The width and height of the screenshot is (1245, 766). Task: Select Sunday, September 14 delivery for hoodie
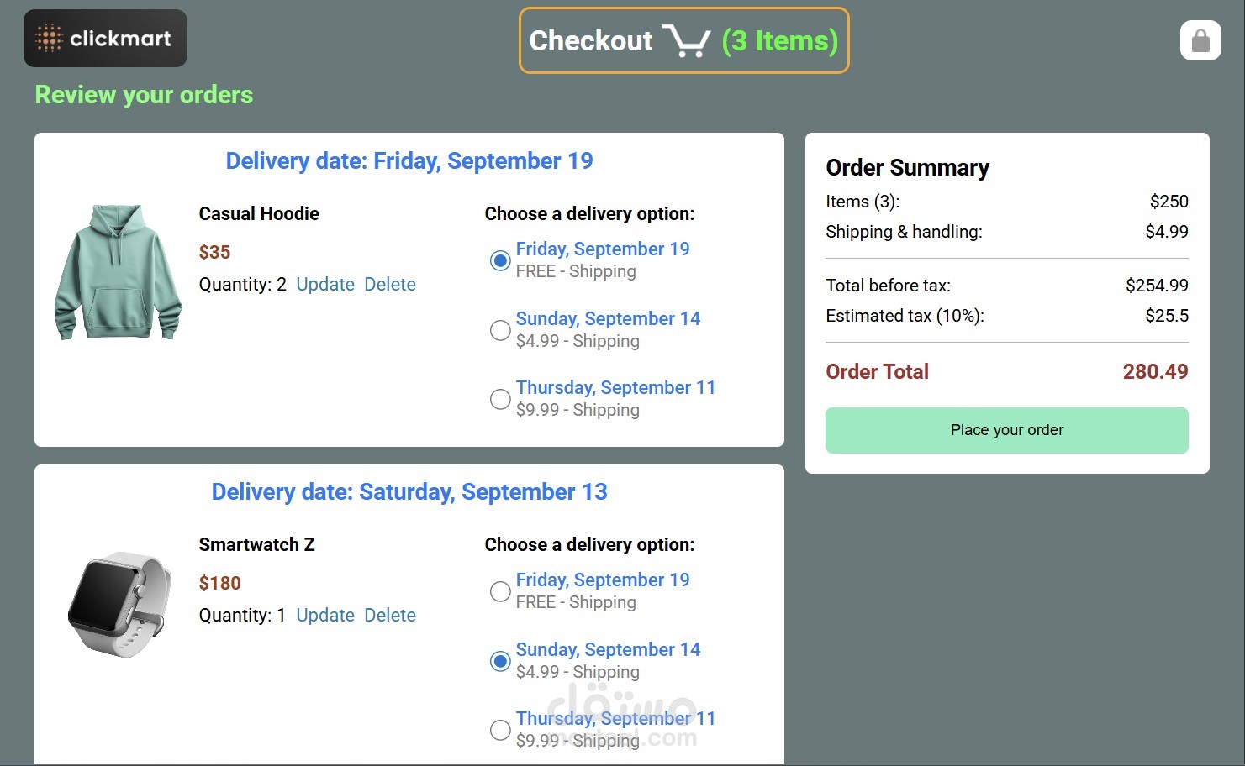click(500, 330)
